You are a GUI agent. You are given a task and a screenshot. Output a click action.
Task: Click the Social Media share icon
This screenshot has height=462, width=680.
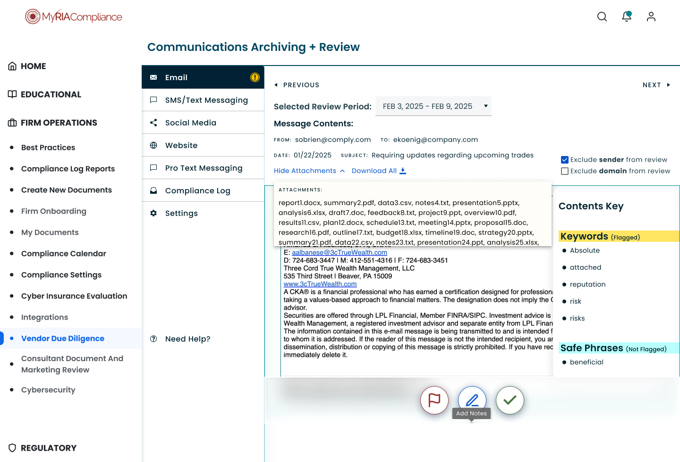tap(153, 123)
